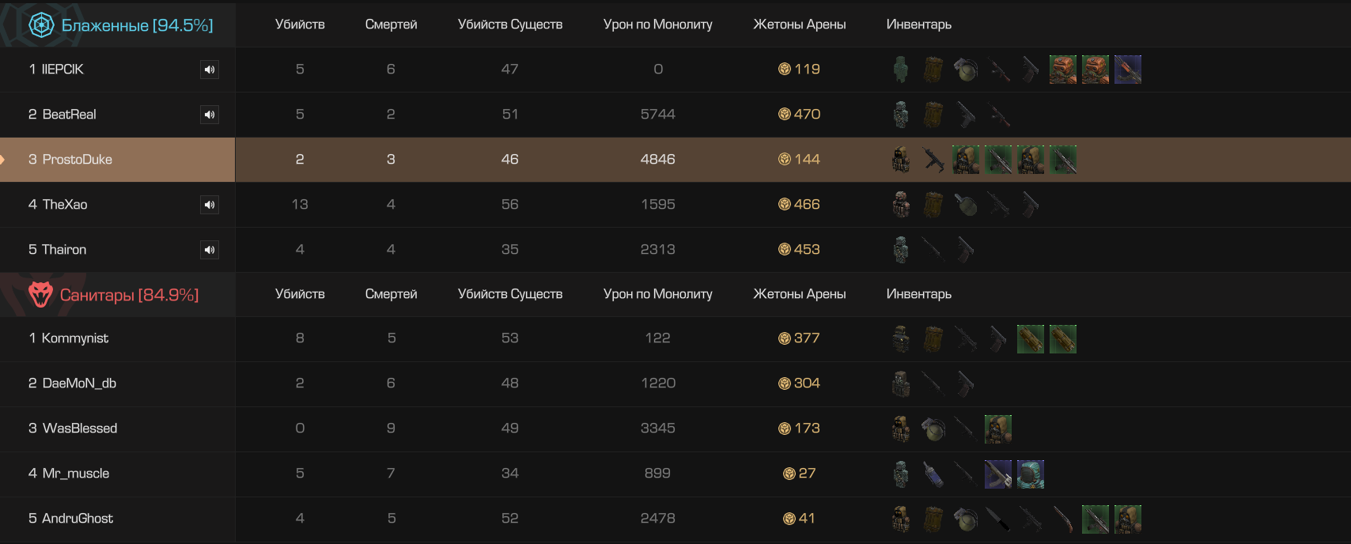Click Урон по Монолиту header in Санитары section
The height and width of the screenshot is (544, 1351).
pyautogui.click(x=658, y=294)
